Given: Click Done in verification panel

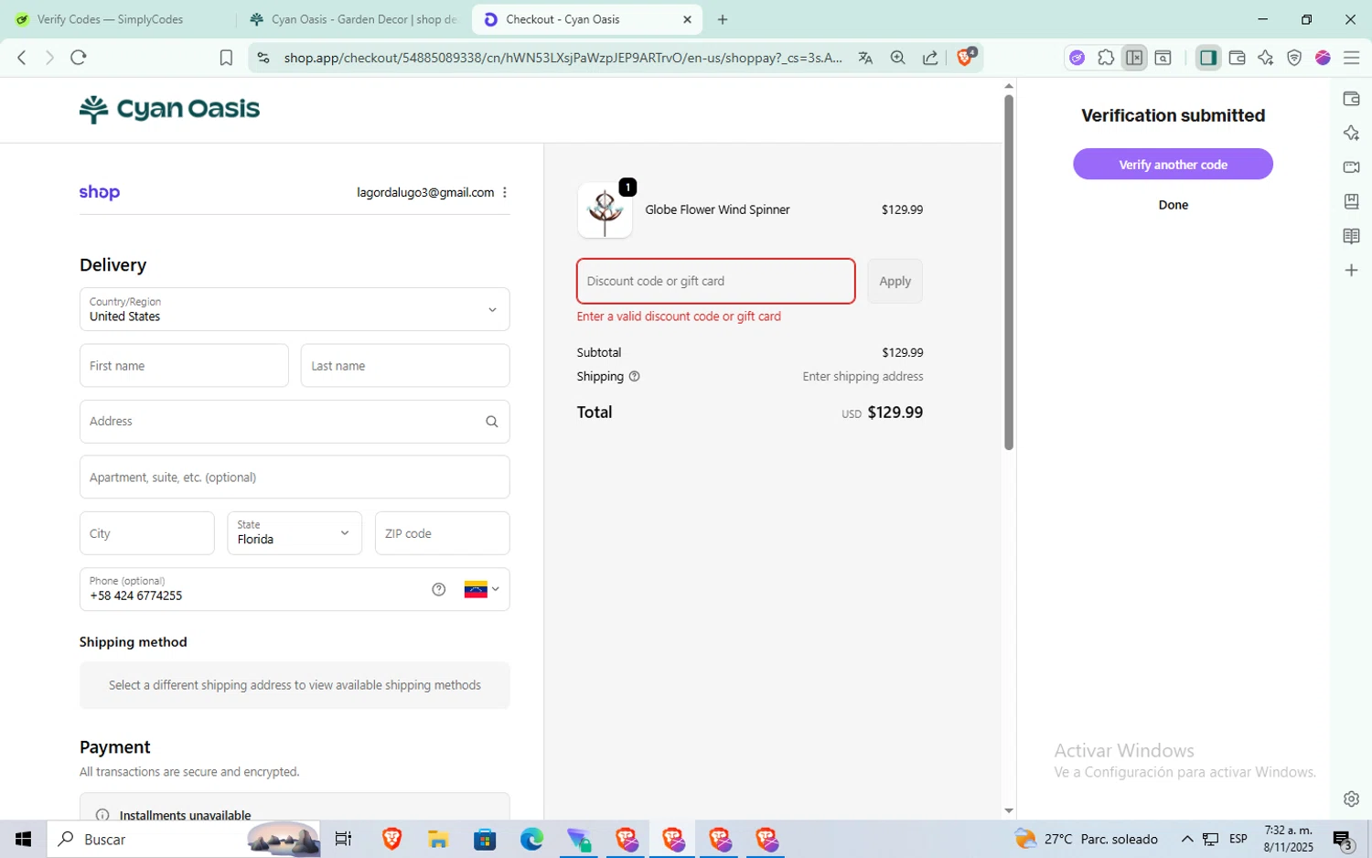Looking at the screenshot, I should [1173, 205].
